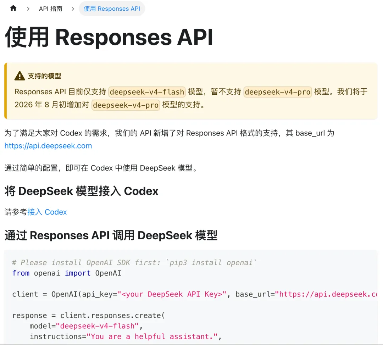This screenshot has height=345, width=383.
Task: Click the paragraph 通过简单的配置，即可在 Codex 中使用
Action: click(101, 168)
